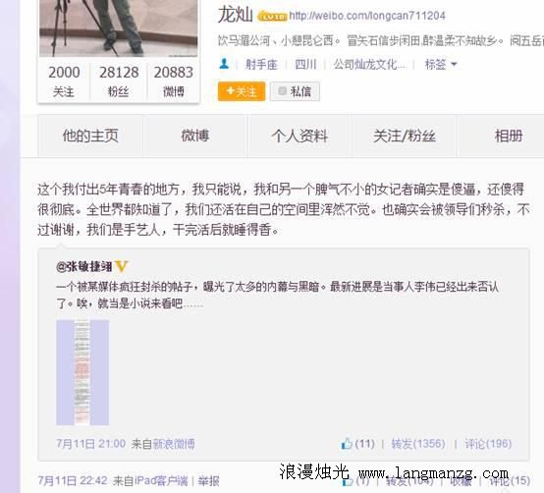Open the weibo.com/longcan711204 profile link
The height and width of the screenshot is (493, 544).
(x=367, y=16)
